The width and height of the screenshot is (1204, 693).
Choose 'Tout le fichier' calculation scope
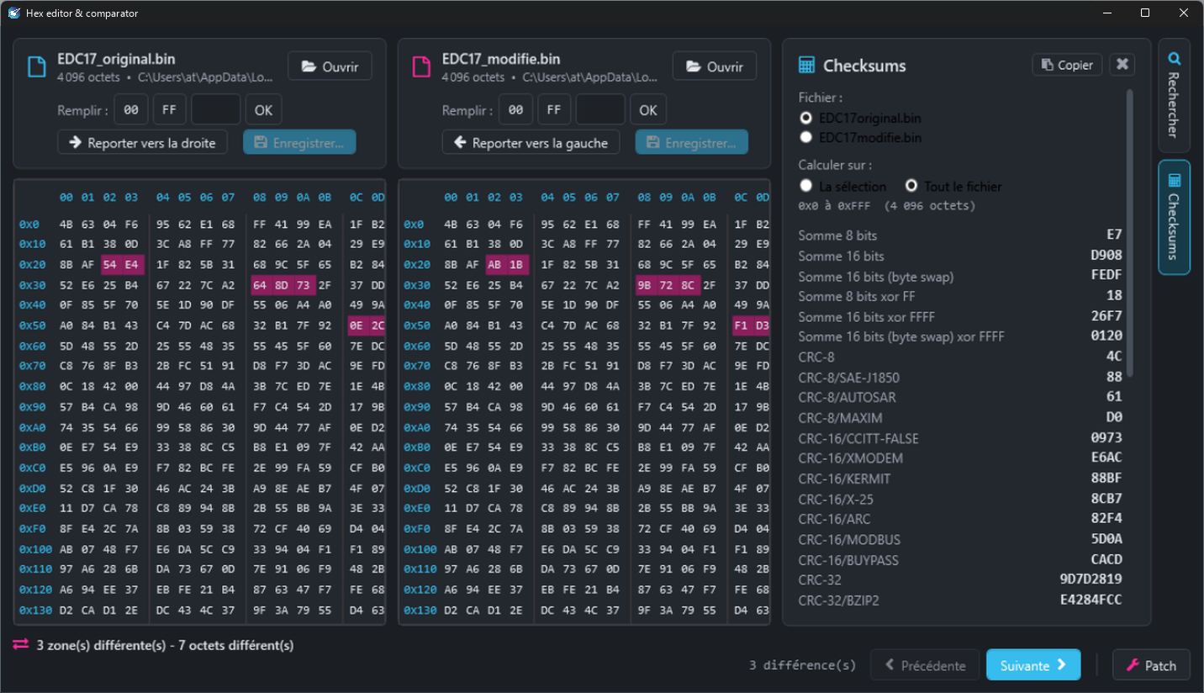click(x=911, y=186)
